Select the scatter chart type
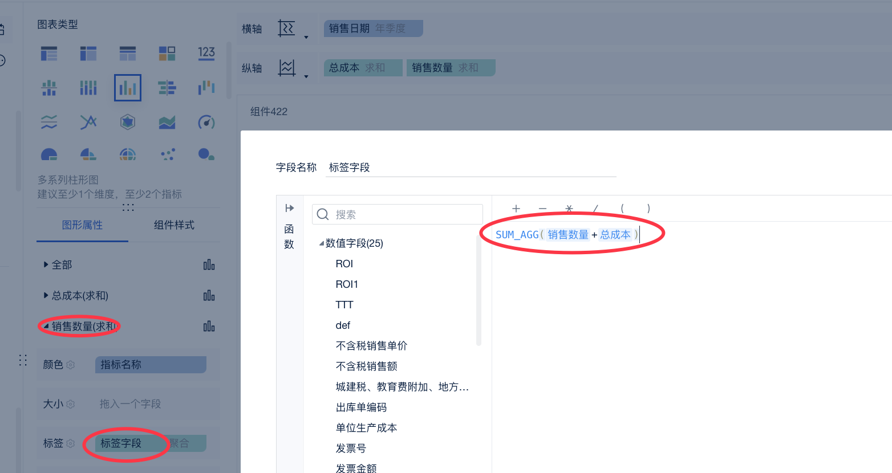 168,154
